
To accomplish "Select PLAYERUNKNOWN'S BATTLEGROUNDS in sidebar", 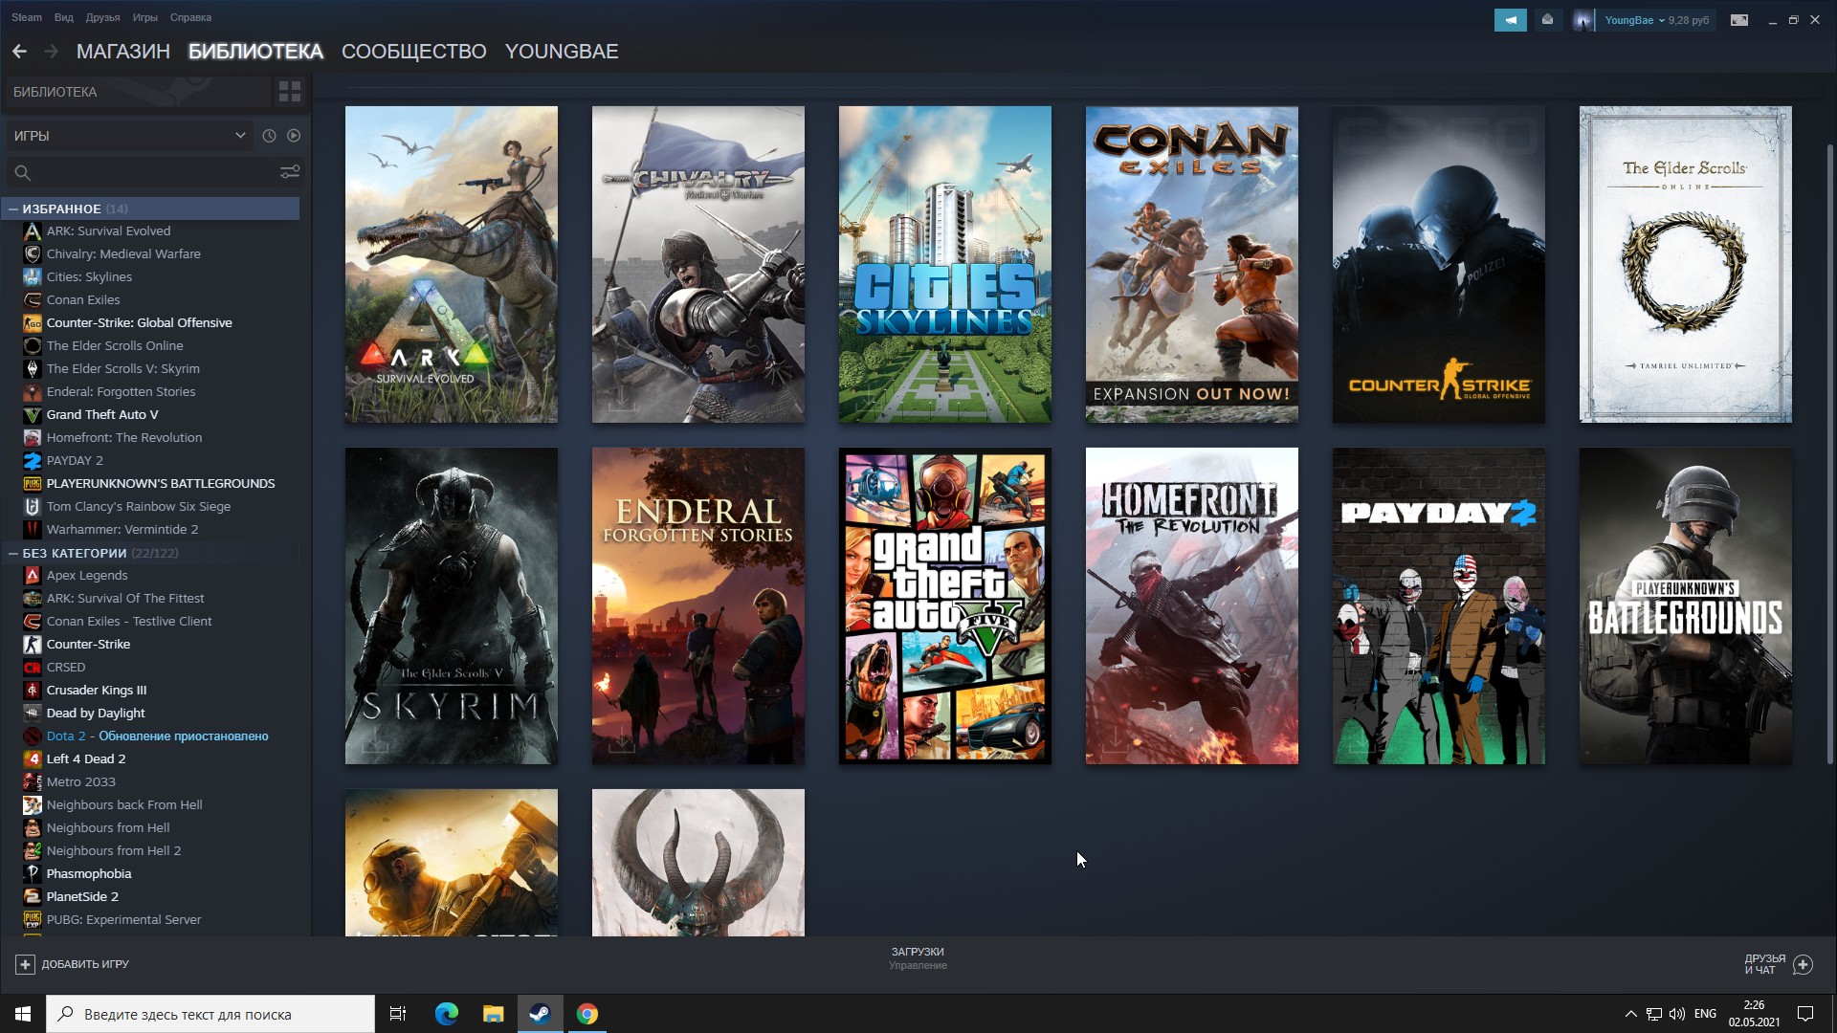I will pos(161,484).
